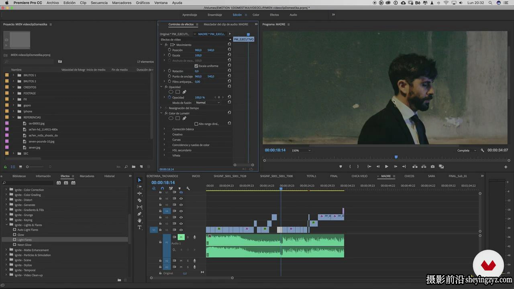Click Program monitor playhead marker
Screen dimensions: 514x289
point(396,157)
